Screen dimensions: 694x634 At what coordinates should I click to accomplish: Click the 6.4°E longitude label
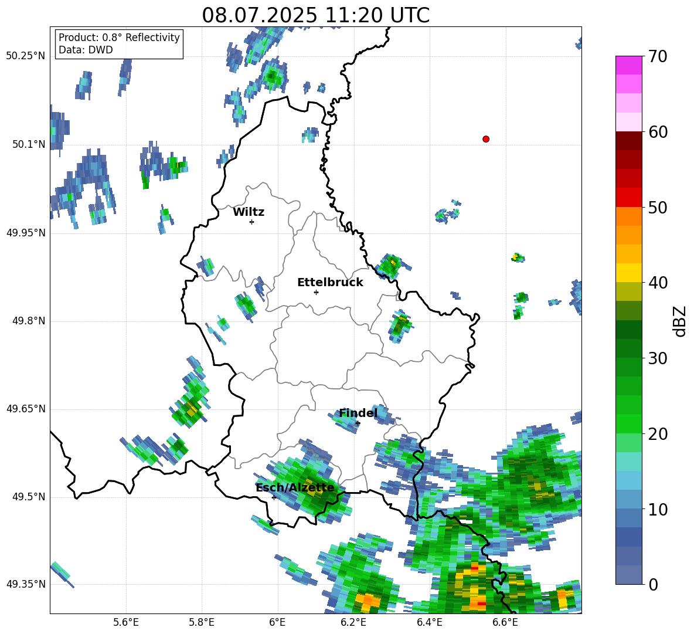(429, 623)
